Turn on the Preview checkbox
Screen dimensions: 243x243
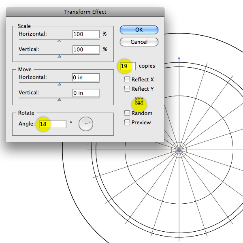tap(127, 122)
